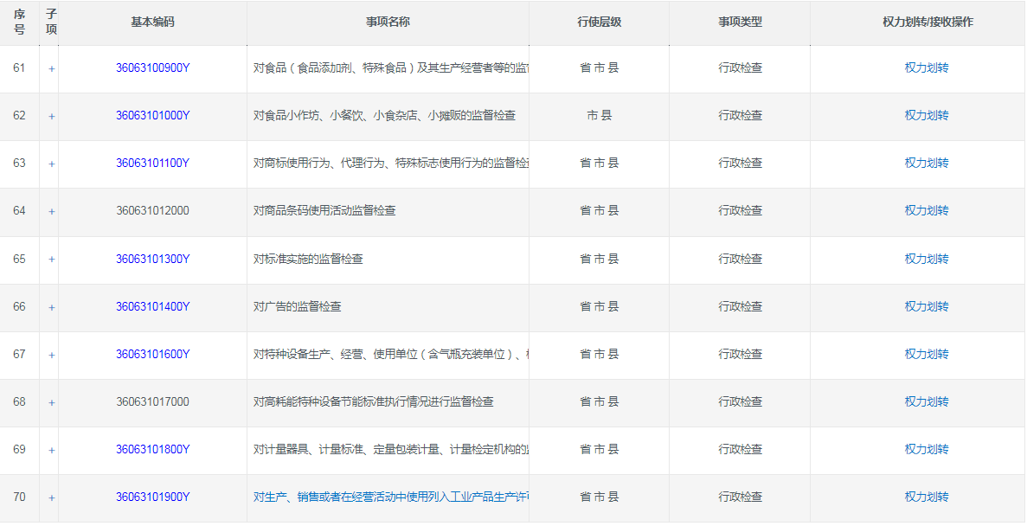This screenshot has height=526, width=1027.
Task: Open basic code 36063101900Y
Action: 152,497
